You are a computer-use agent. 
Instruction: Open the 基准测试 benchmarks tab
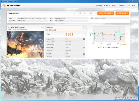107,6
